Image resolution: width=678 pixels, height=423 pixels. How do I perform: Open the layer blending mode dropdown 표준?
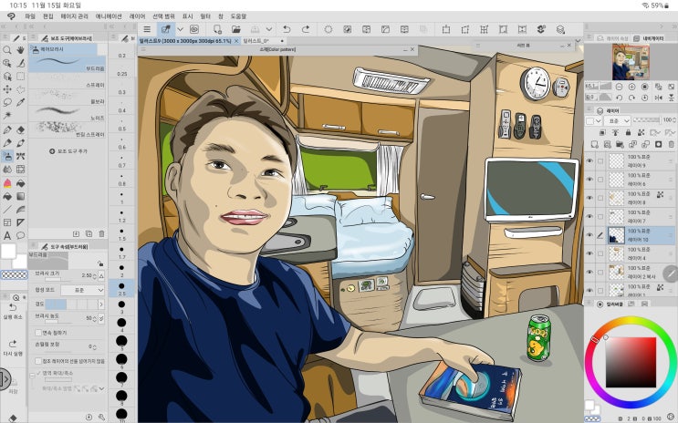point(620,121)
